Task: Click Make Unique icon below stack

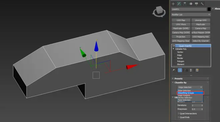Action: tap(186, 70)
